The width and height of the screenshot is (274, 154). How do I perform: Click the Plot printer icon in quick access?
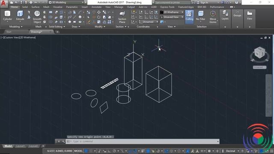point(31,3)
